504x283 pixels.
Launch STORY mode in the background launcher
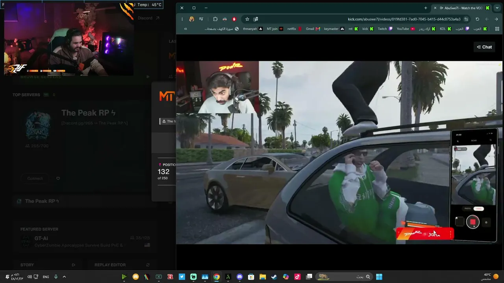click(48, 265)
